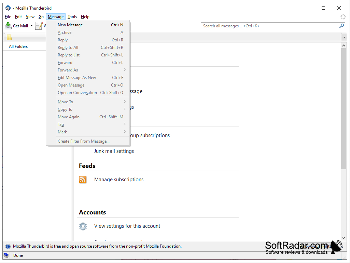
Task: Select Reply to All
Action: [x=88, y=48]
